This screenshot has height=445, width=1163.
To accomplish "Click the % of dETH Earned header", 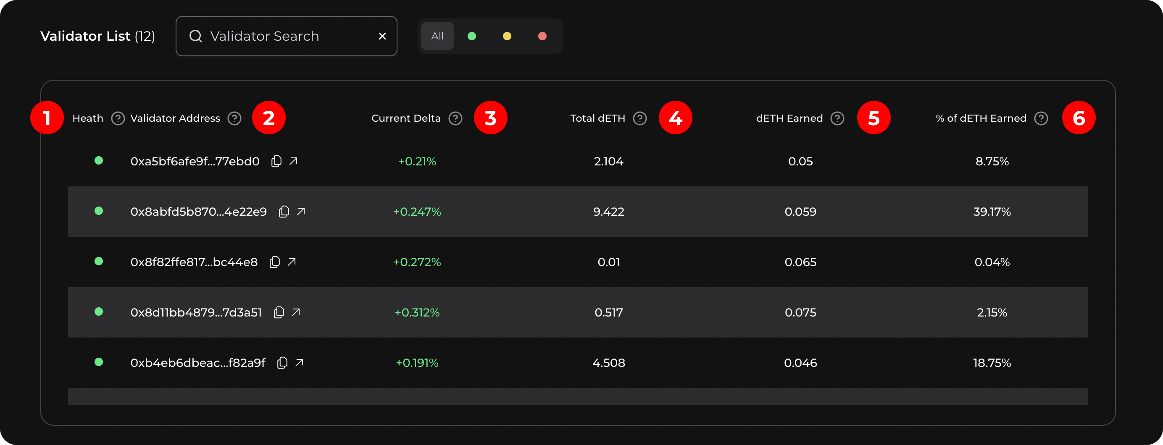I will 981,118.
